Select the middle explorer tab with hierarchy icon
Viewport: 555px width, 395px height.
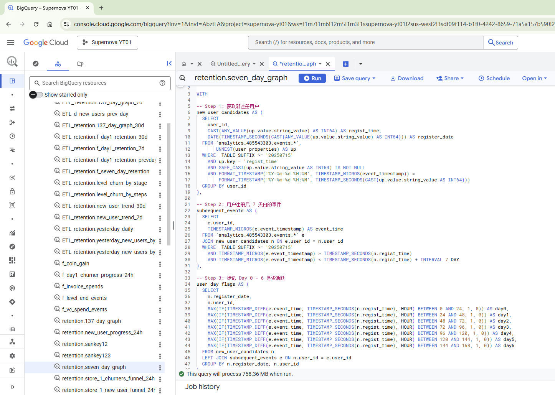click(x=58, y=64)
